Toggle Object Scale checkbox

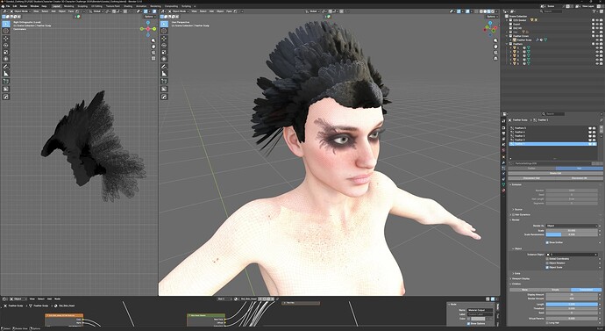[547, 267]
